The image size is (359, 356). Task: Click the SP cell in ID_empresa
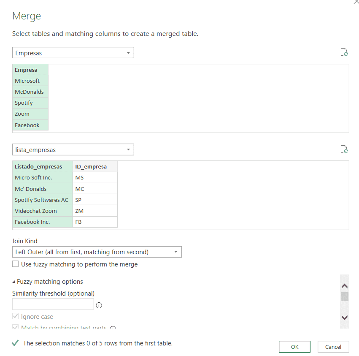(x=95, y=200)
